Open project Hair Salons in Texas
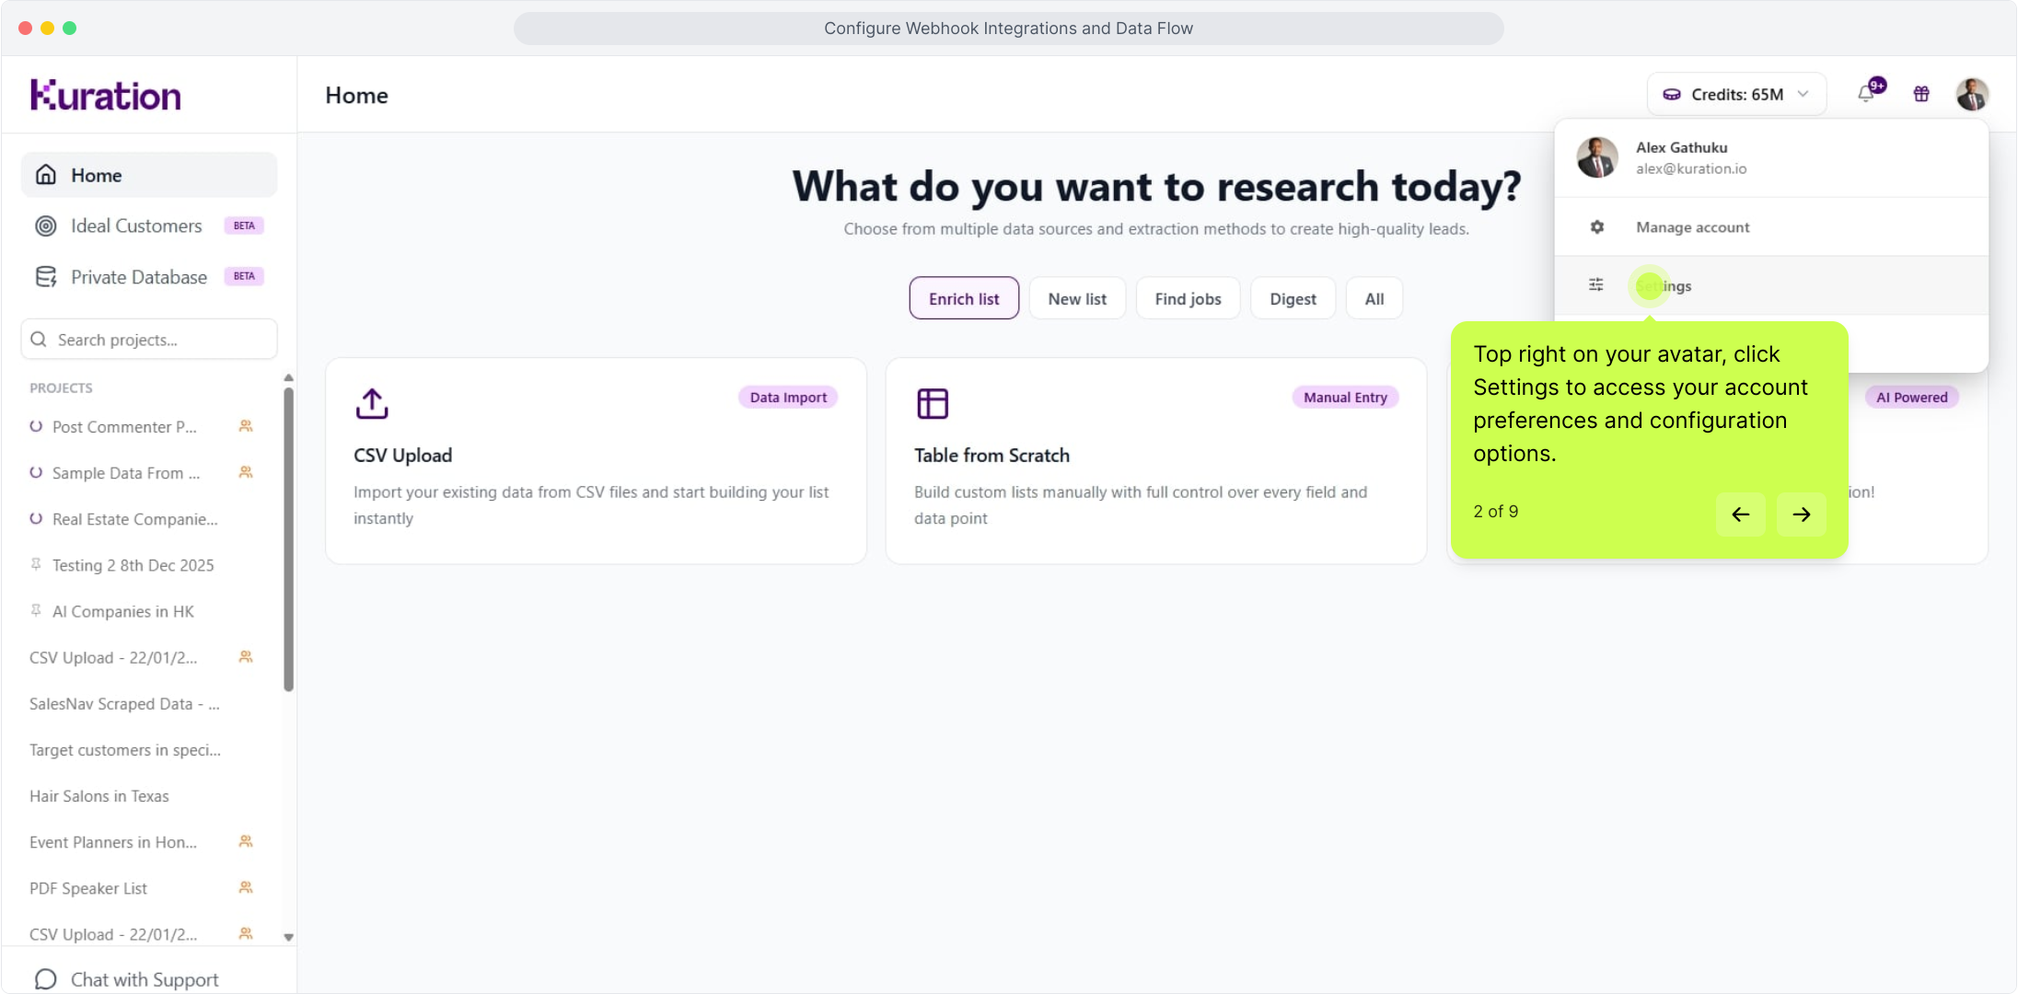The width and height of the screenshot is (2018, 994). (99, 795)
